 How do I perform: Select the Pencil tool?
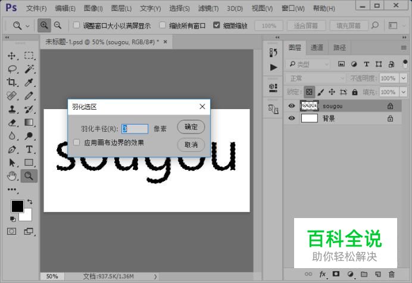tap(29, 96)
